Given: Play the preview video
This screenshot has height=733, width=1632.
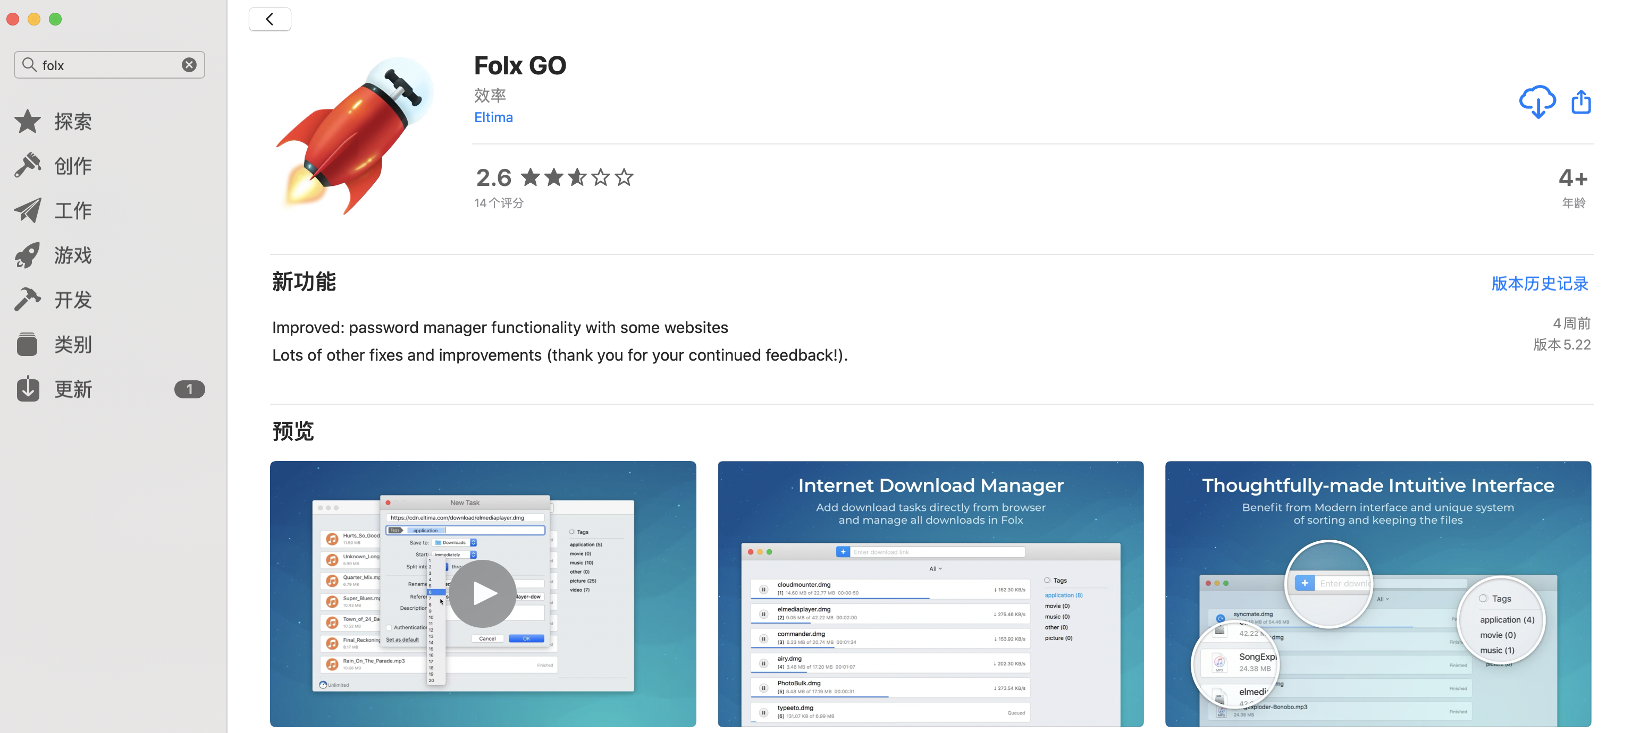Looking at the screenshot, I should [483, 593].
